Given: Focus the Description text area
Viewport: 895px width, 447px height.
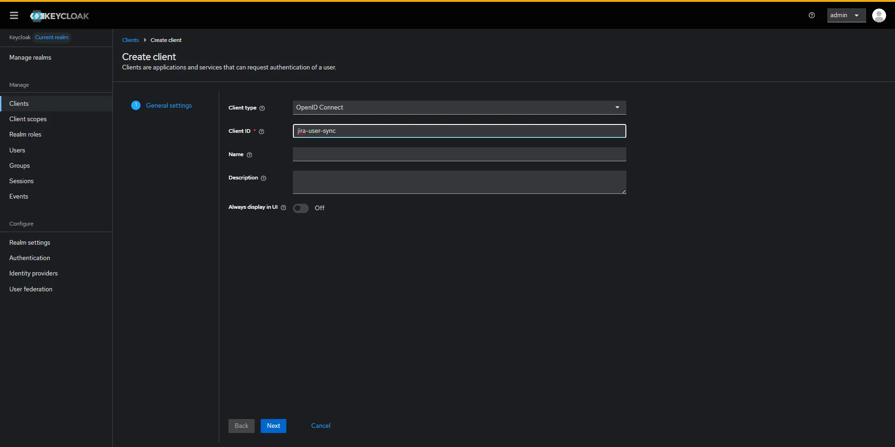Looking at the screenshot, I should [x=459, y=182].
